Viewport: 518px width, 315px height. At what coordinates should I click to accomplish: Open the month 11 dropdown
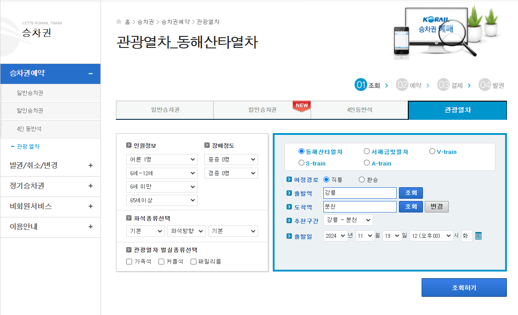(365, 236)
